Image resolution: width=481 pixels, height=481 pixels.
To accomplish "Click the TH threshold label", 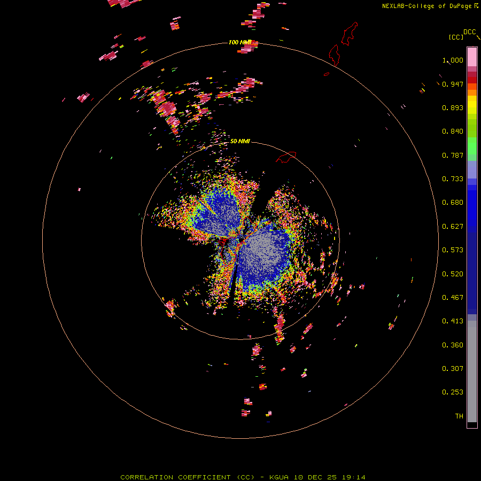I will point(459,416).
